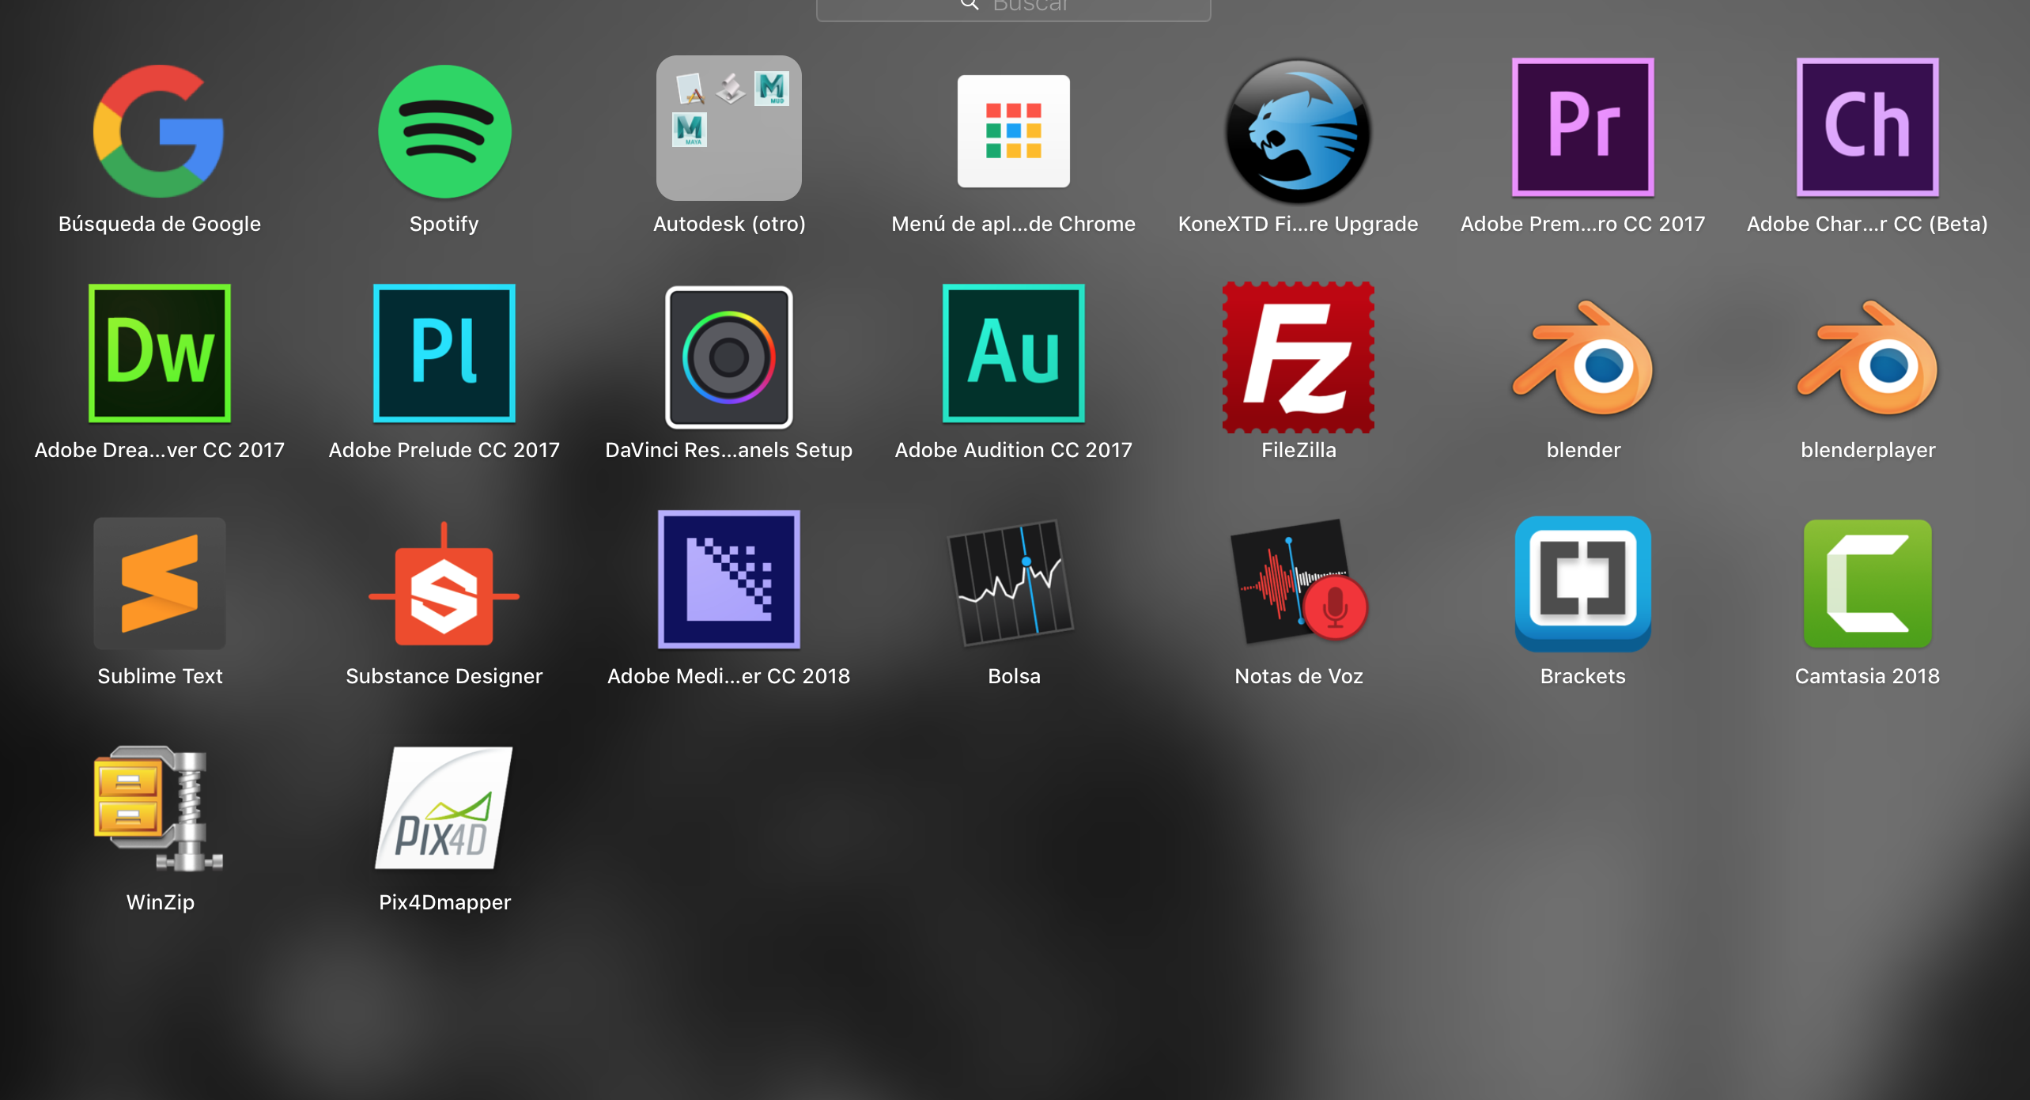The height and width of the screenshot is (1100, 2030).
Task: Open Búsqueda de Google app
Action: 159,130
